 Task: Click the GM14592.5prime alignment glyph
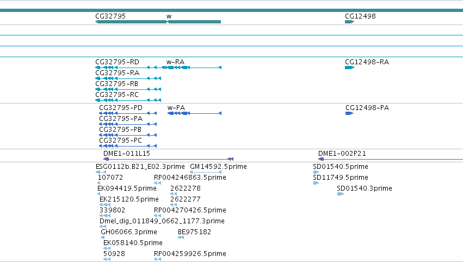206,172
